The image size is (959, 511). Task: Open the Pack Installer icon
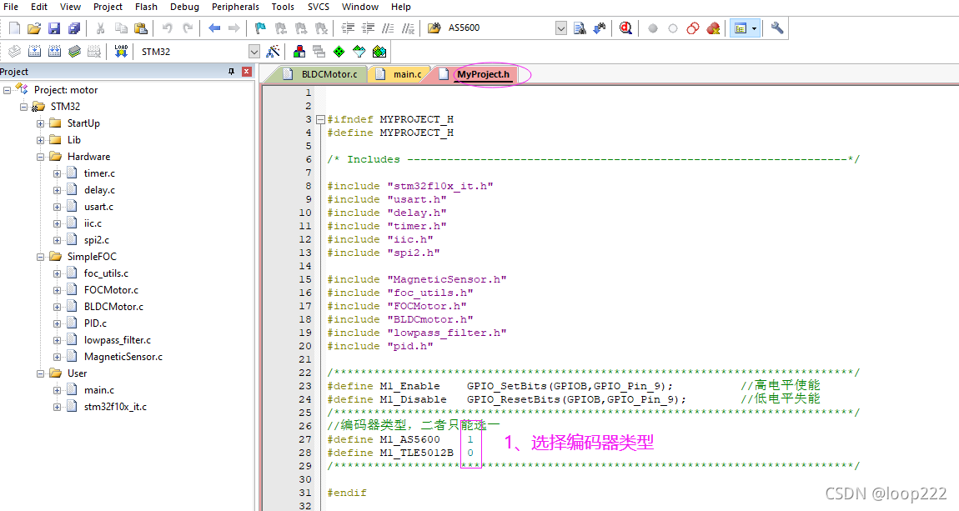pyautogui.click(x=379, y=52)
